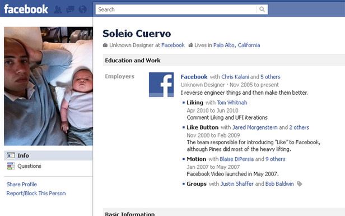Click 'I reverse engineer things' description
The width and height of the screenshot is (345, 216).
(244, 93)
